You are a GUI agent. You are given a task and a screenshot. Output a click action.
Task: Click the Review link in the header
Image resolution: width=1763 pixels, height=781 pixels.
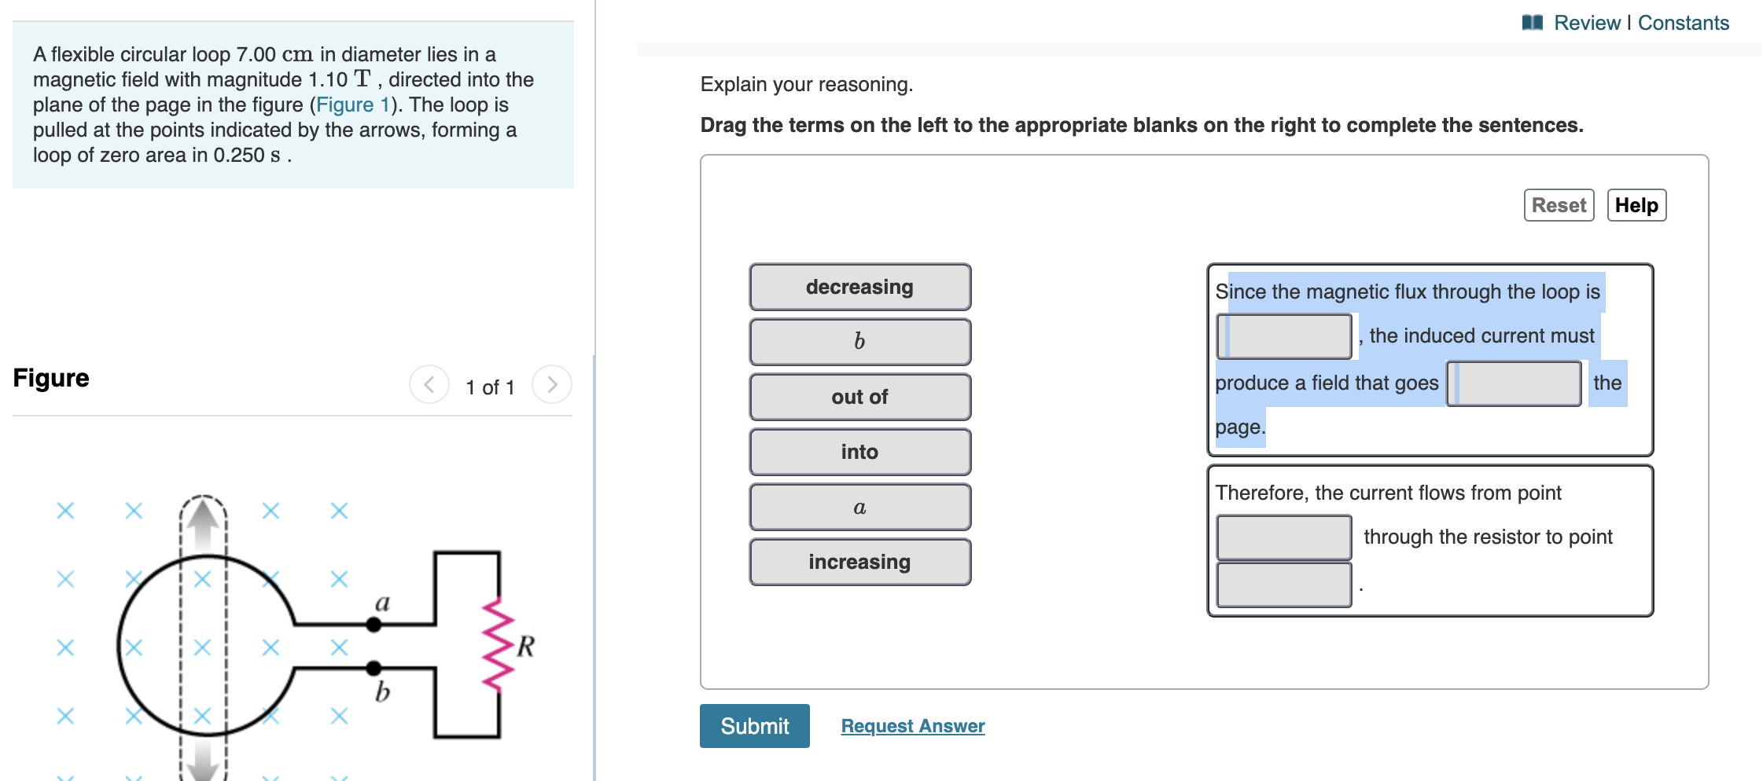1588,22
